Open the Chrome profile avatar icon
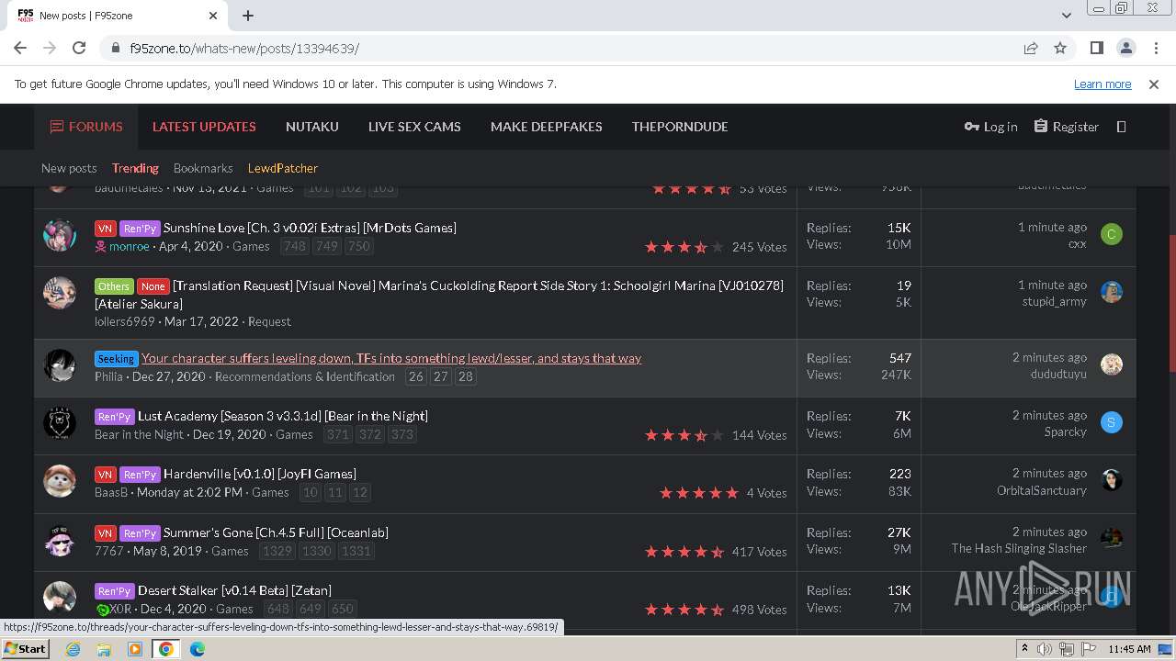Viewport: 1176px width, 661px height. [x=1125, y=48]
